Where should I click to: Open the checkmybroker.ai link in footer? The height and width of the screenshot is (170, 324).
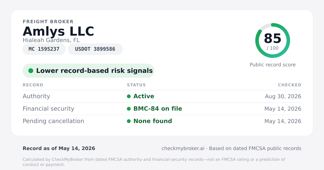pyautogui.click(x=183, y=148)
